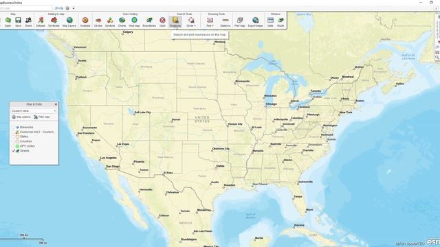Click the Los Angeles city label
The image size is (440, 247).
coord(109,158)
